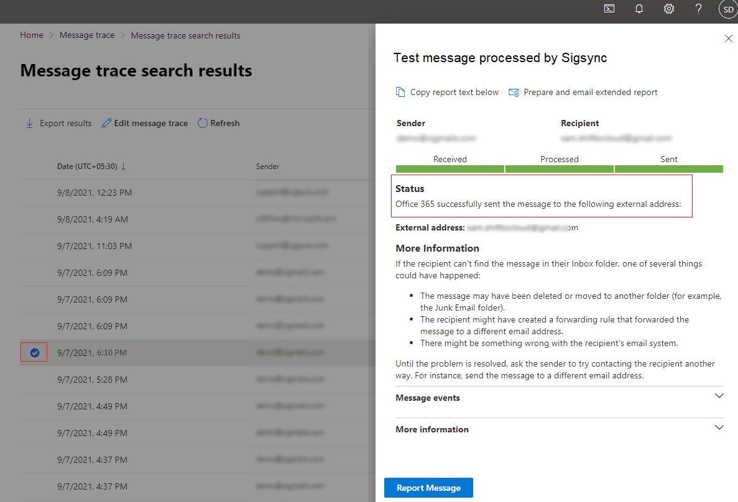This screenshot has height=502, width=738.
Task: Click the help question mark icon
Action: coord(698,9)
